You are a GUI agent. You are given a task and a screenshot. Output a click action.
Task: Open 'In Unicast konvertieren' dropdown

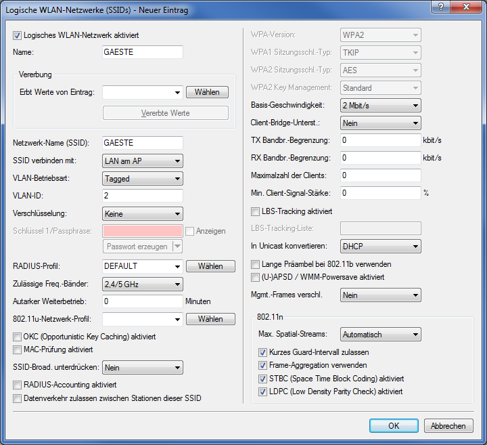(380, 246)
